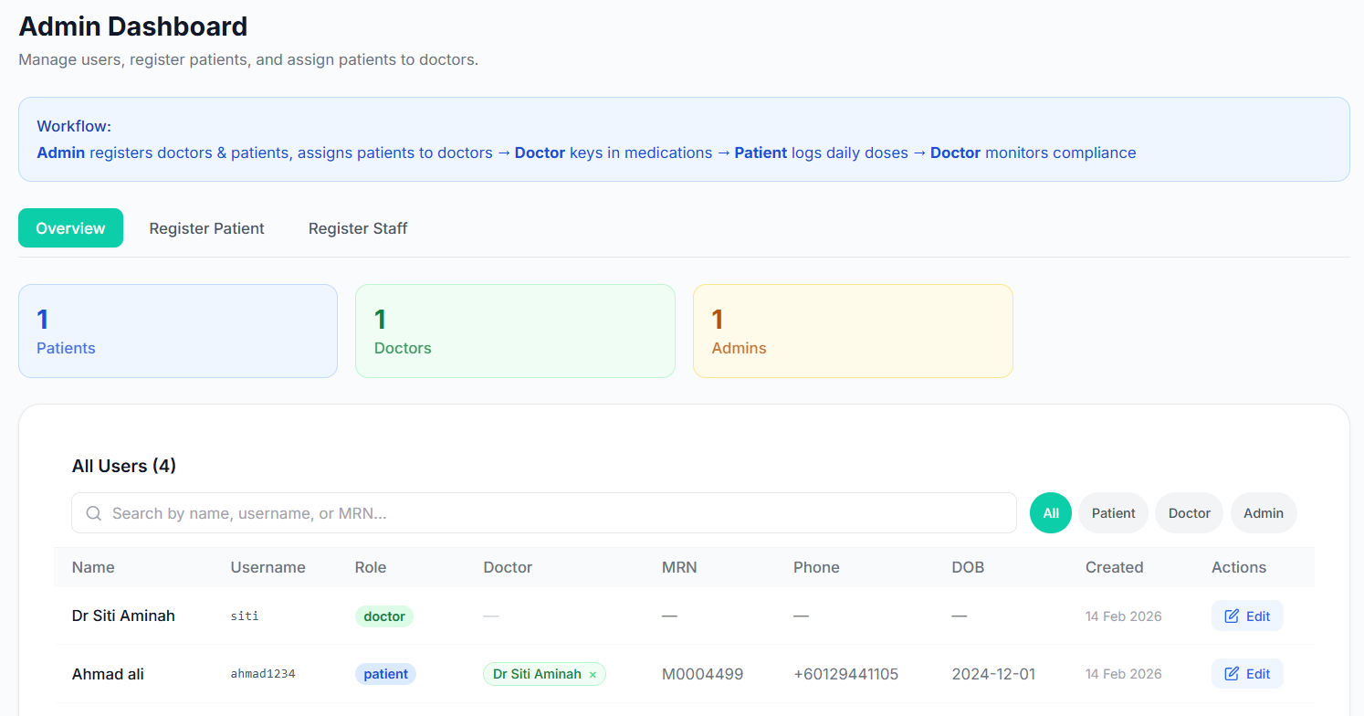This screenshot has height=716, width=1364.
Task: Click the pencil icon in Dr Siti Aminah's row
Action: point(1232,616)
